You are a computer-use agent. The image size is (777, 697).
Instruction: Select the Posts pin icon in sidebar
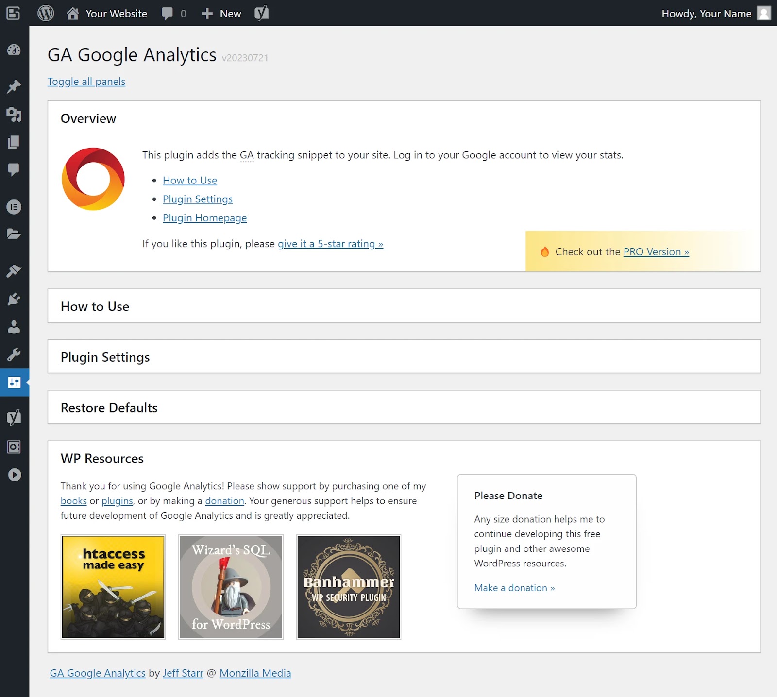coord(14,86)
